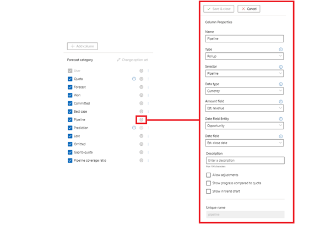This screenshot has width=325, height=225.
Task: Click the Cancel button
Action: tap(249, 9)
